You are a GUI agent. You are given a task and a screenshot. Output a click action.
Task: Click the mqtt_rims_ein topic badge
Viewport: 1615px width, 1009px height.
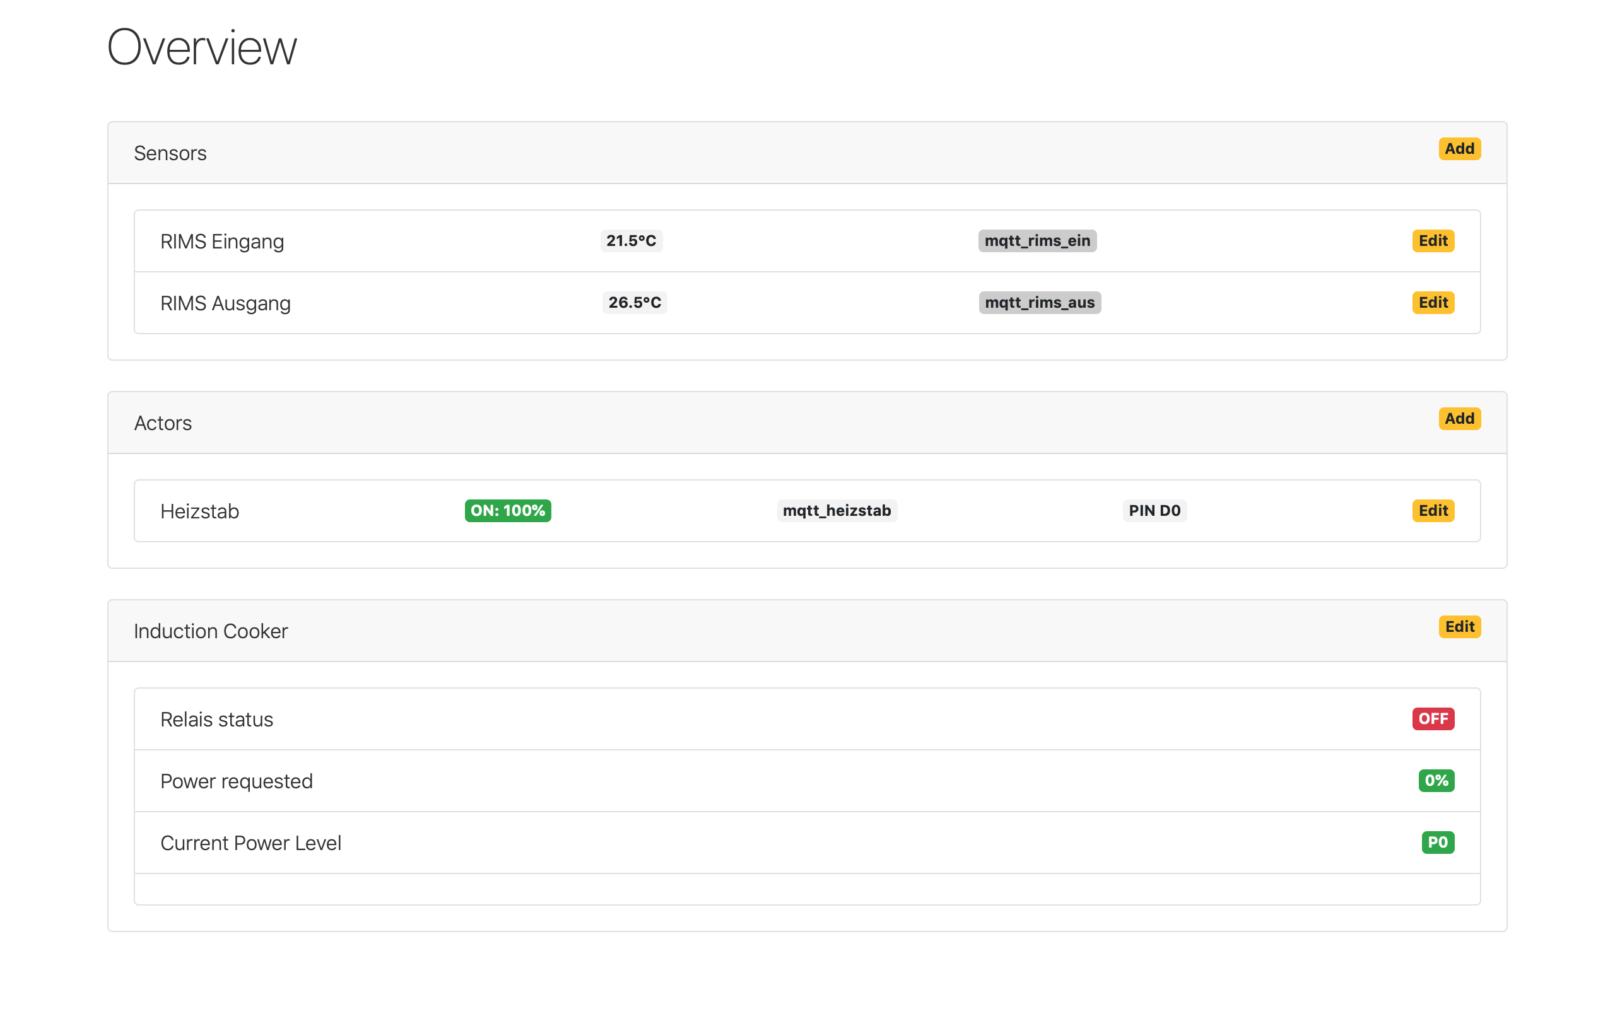[x=1037, y=241]
